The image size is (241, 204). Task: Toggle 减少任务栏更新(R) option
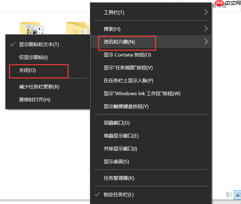(x=48, y=87)
